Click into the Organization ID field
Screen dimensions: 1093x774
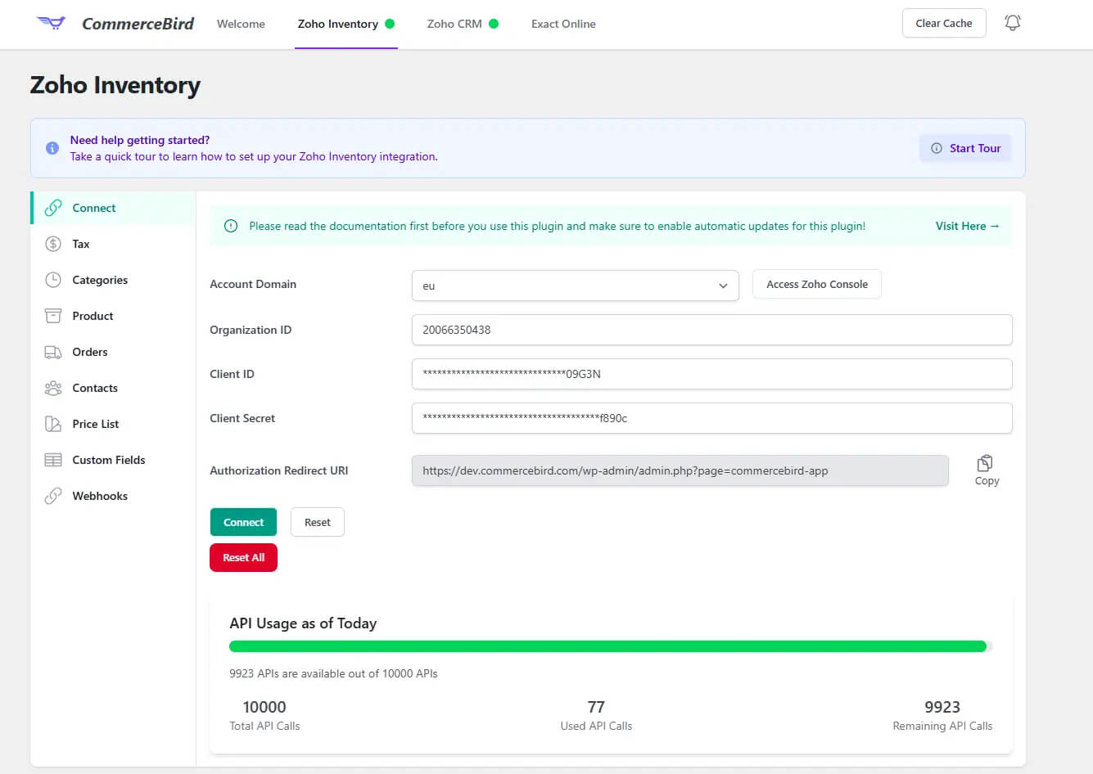[x=711, y=330]
